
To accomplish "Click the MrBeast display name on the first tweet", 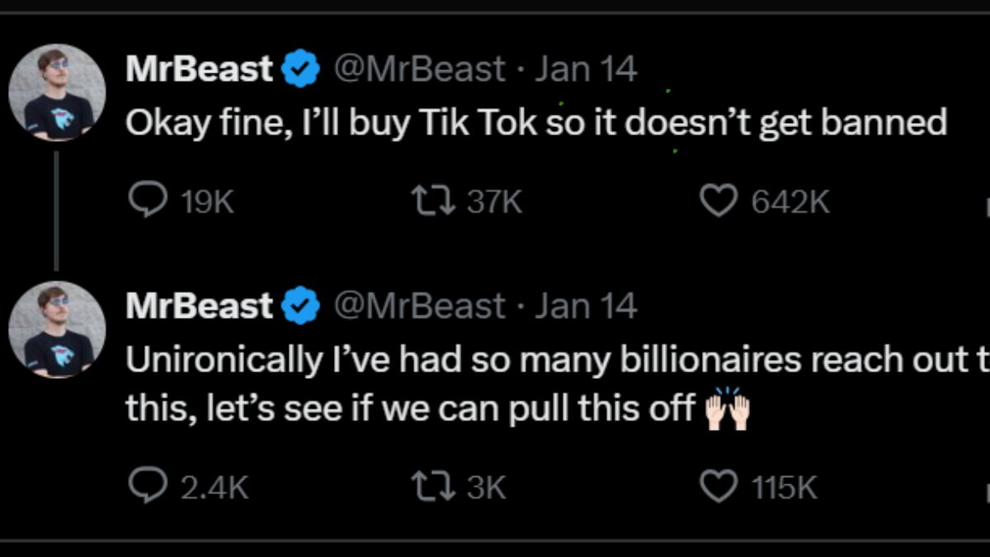I will coord(198,69).
